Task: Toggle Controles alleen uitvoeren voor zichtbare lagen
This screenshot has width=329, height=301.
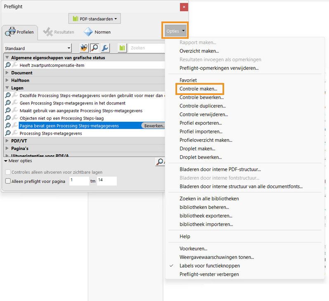Action: click(8, 172)
